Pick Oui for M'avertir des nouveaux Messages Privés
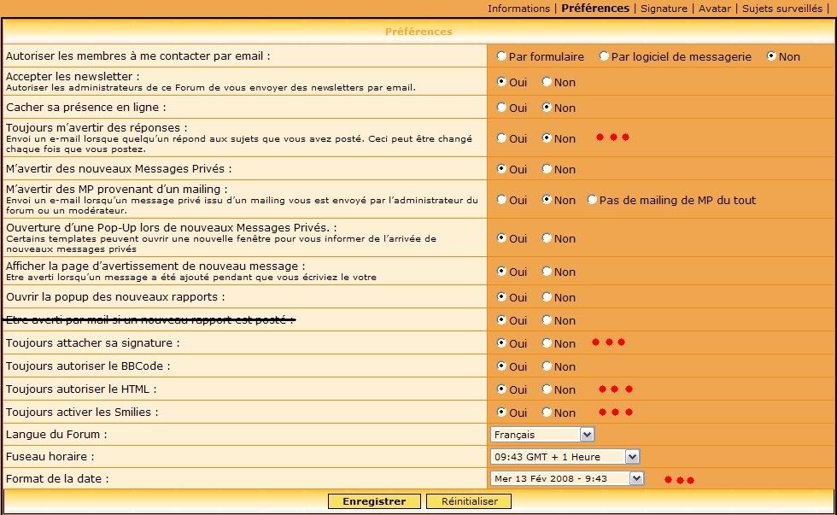Viewport: 837px width, 515px height. coord(501,168)
